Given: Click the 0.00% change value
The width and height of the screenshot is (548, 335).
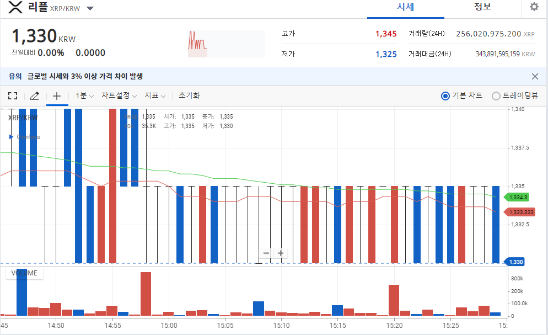Looking at the screenshot, I should tap(51, 53).
